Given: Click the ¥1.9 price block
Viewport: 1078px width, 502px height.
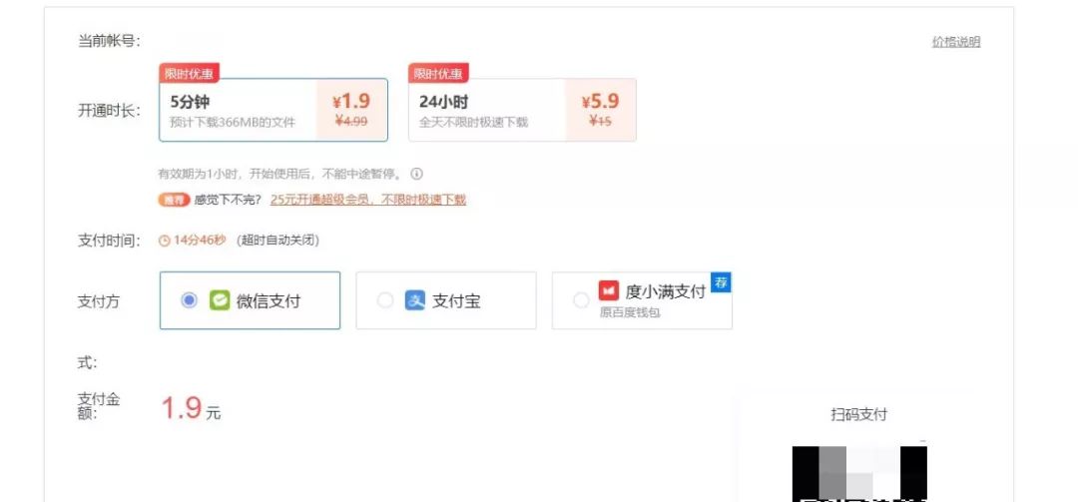Looking at the screenshot, I should pyautogui.click(x=351, y=110).
